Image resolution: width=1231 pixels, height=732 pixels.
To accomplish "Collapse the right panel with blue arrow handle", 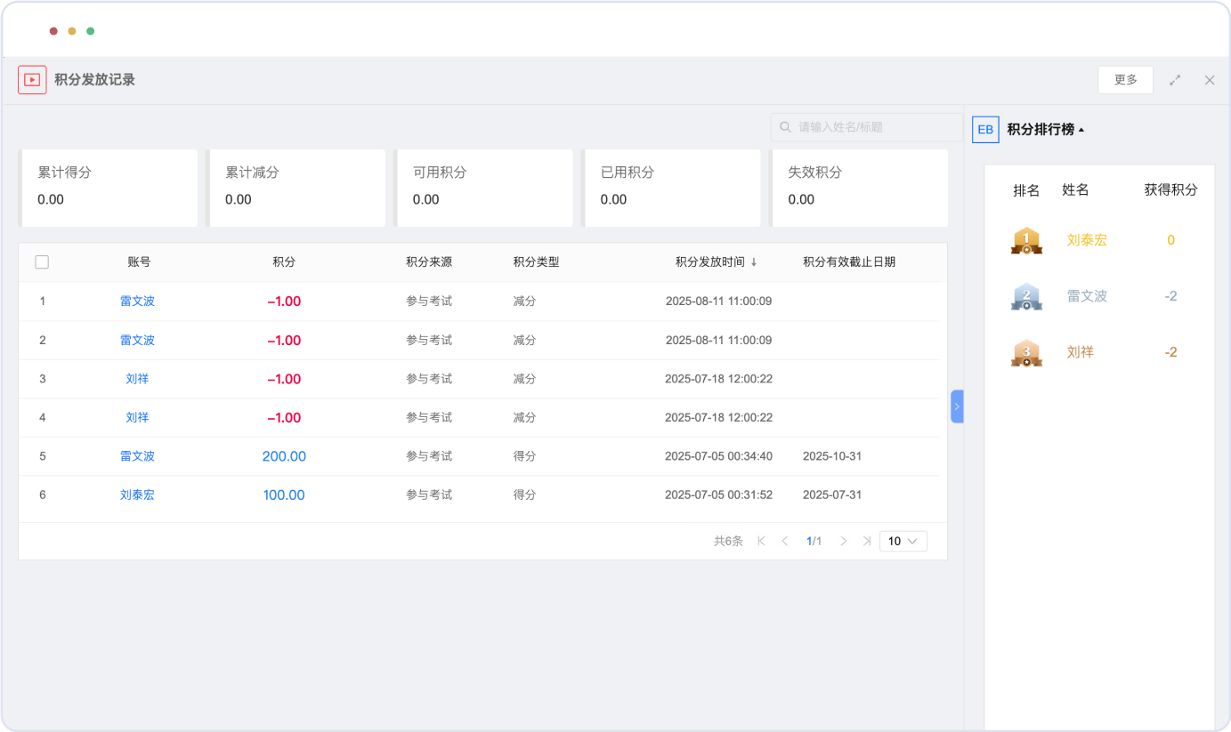I will click(x=957, y=406).
